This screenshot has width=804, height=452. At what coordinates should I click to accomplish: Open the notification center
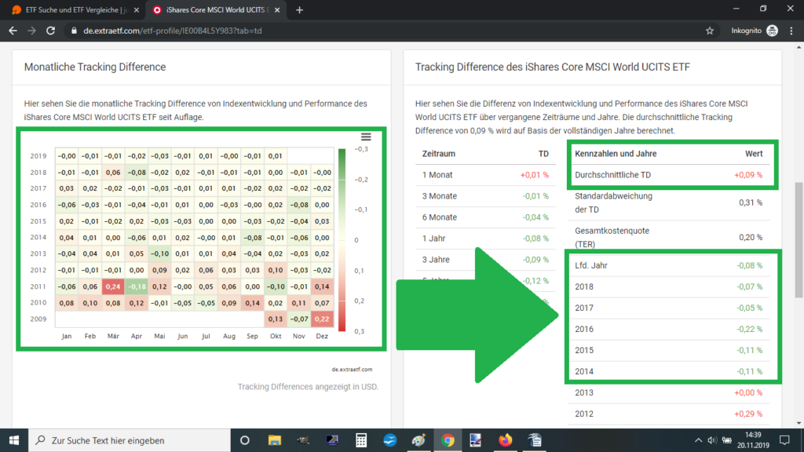click(x=784, y=440)
